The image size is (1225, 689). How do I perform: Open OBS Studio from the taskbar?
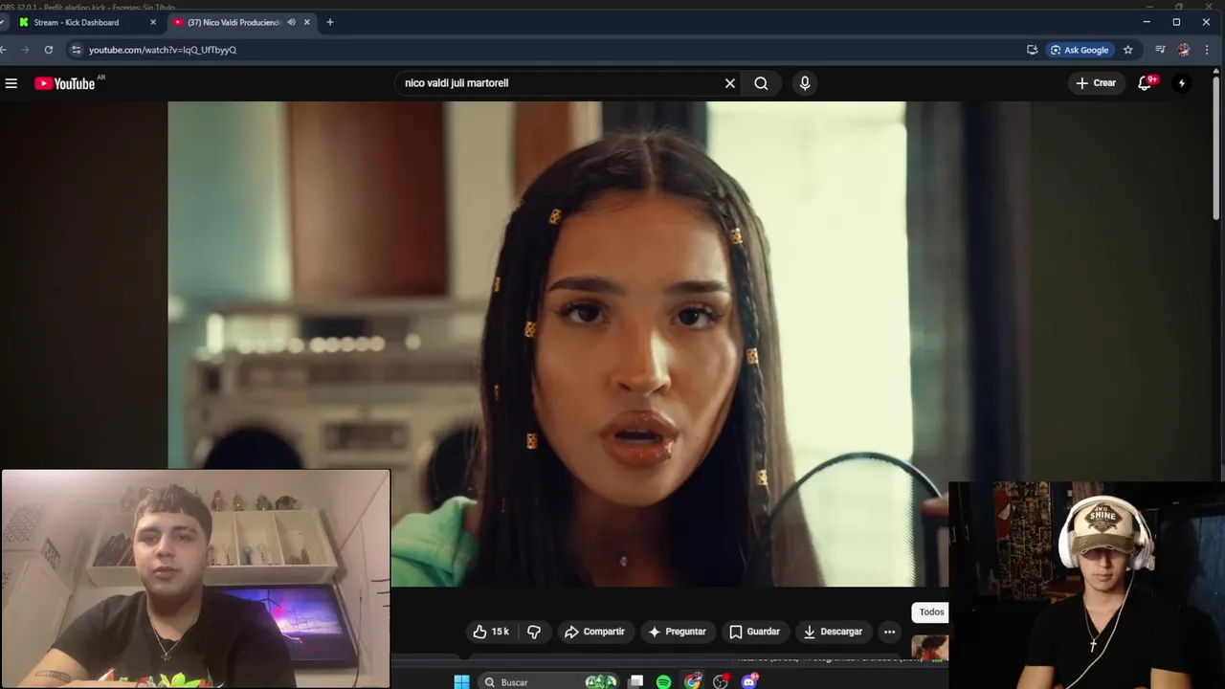(x=721, y=681)
